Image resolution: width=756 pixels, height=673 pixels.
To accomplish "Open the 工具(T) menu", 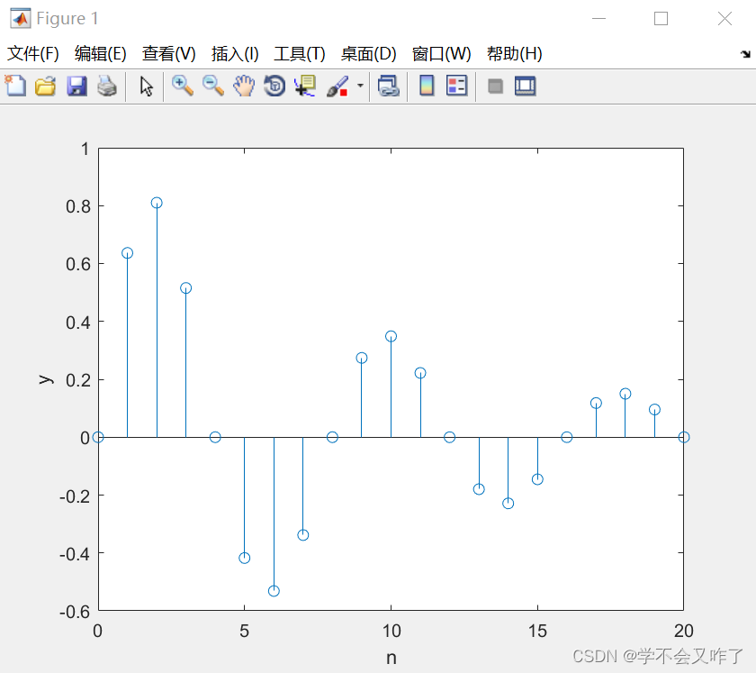I will coord(300,53).
